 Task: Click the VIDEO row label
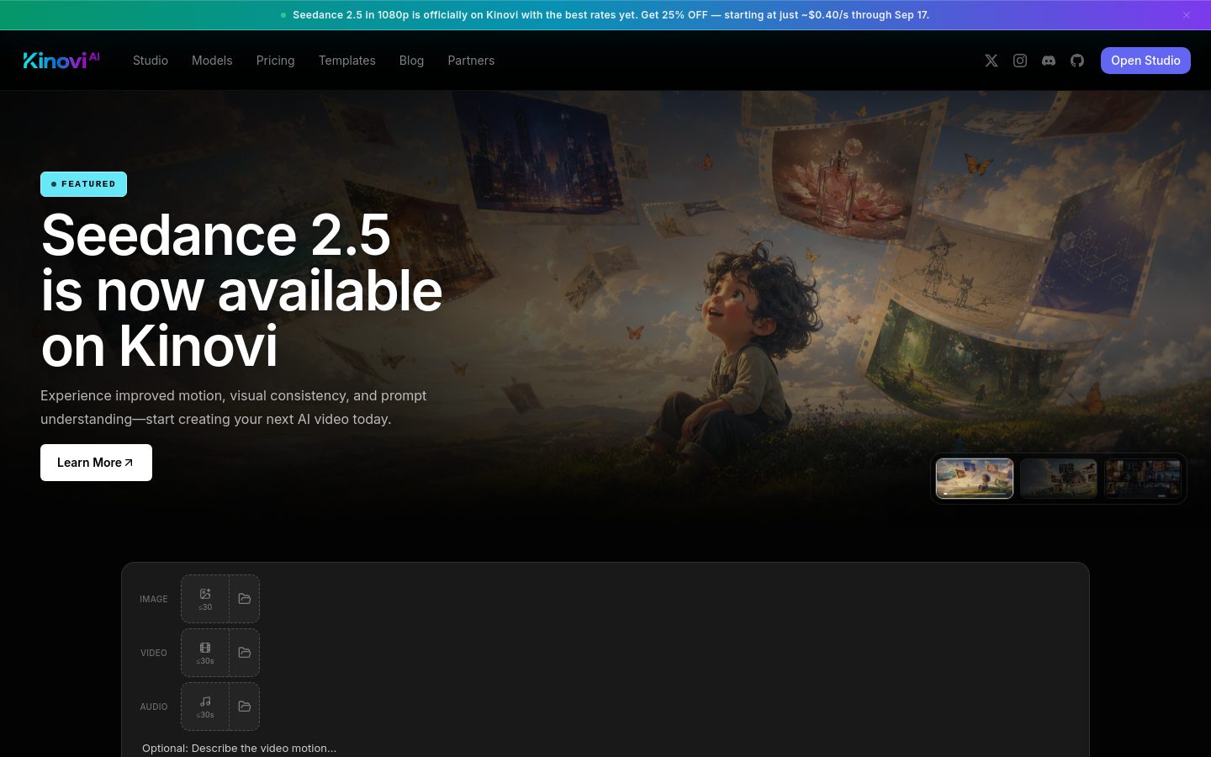pos(154,653)
